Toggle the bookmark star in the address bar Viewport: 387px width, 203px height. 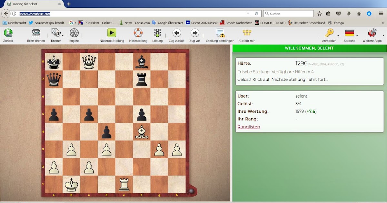[x=319, y=14]
